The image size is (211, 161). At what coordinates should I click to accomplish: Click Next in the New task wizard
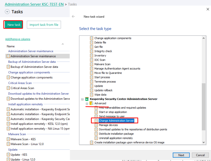(181, 155)
